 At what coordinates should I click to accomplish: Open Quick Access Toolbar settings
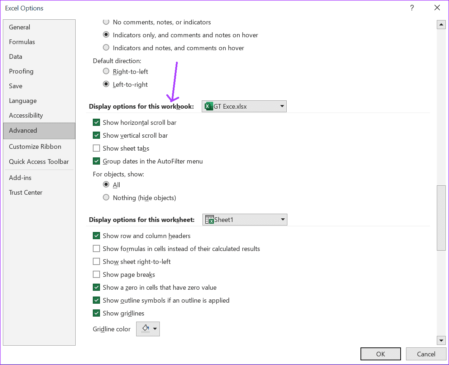coord(39,162)
